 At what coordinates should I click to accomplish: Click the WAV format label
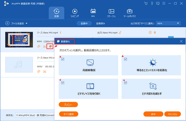coord(40,66)
